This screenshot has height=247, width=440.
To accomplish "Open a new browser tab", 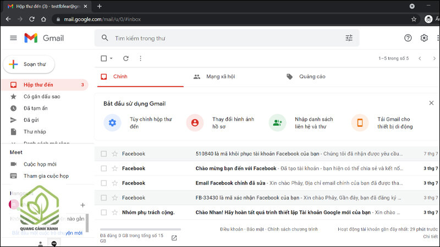I will click(100, 6).
